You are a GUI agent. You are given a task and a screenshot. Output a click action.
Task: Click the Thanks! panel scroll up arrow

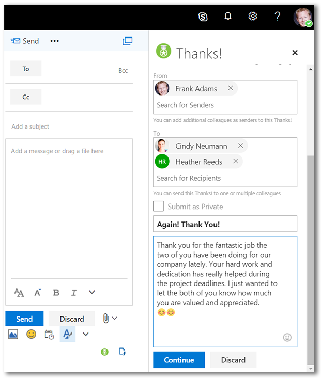pos(310,70)
